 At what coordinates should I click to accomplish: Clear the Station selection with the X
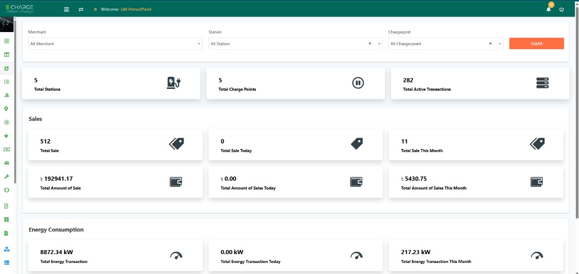pos(370,44)
